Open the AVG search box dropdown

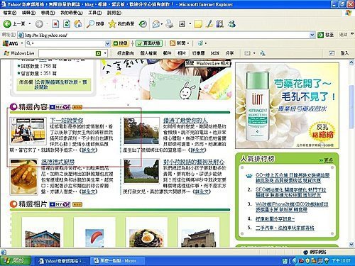coord(107,43)
